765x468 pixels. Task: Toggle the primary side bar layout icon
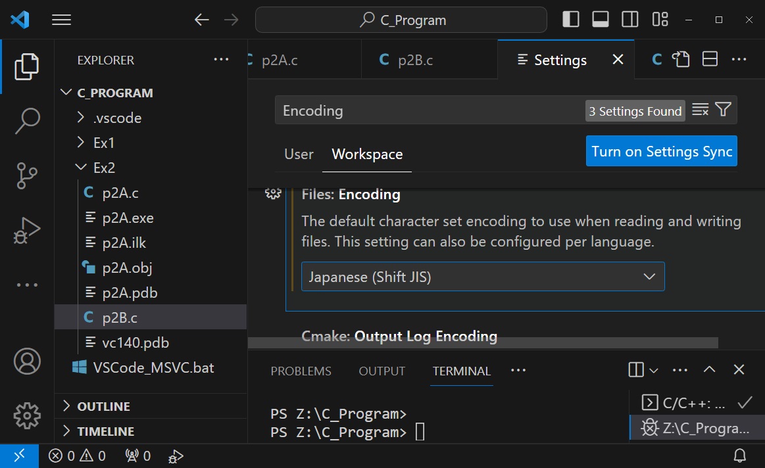571,20
